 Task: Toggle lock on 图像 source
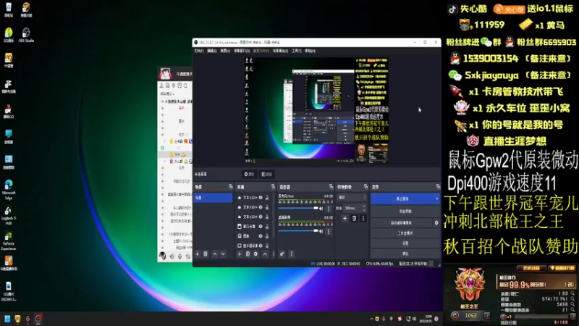267,236
